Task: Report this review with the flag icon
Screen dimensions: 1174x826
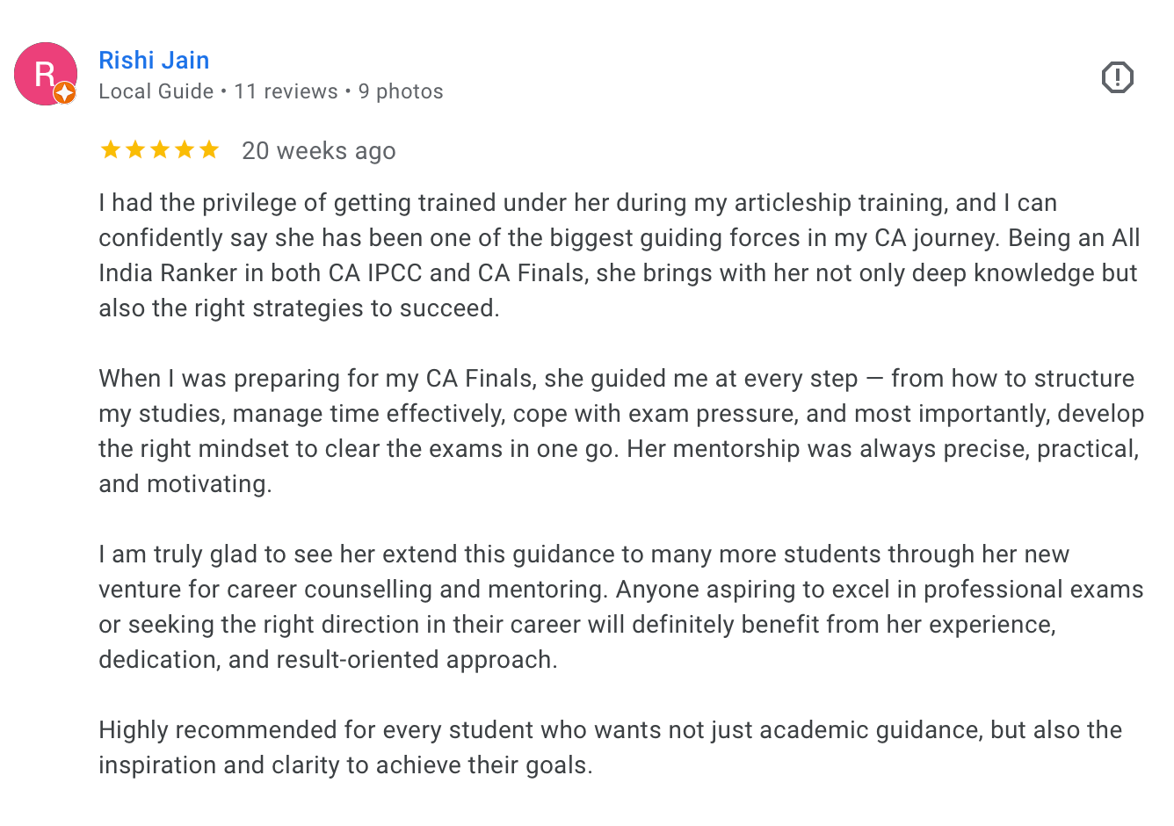Action: (x=1117, y=77)
